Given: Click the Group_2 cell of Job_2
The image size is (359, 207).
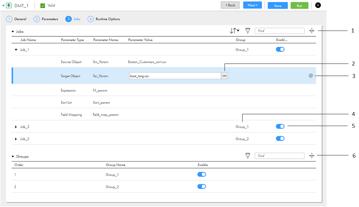Looking at the screenshot, I should [x=242, y=139].
